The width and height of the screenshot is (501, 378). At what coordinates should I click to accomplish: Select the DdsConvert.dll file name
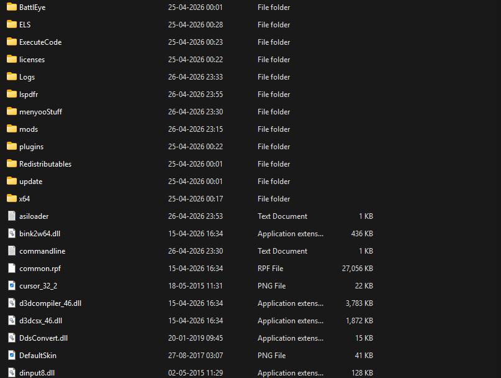43,338
